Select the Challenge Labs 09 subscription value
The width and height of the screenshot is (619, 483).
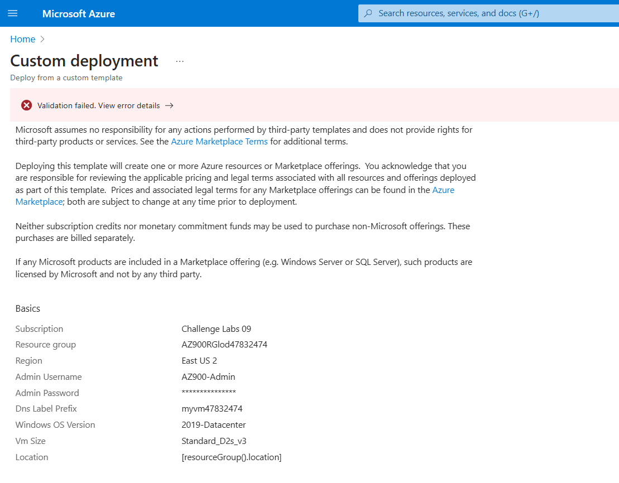click(216, 329)
